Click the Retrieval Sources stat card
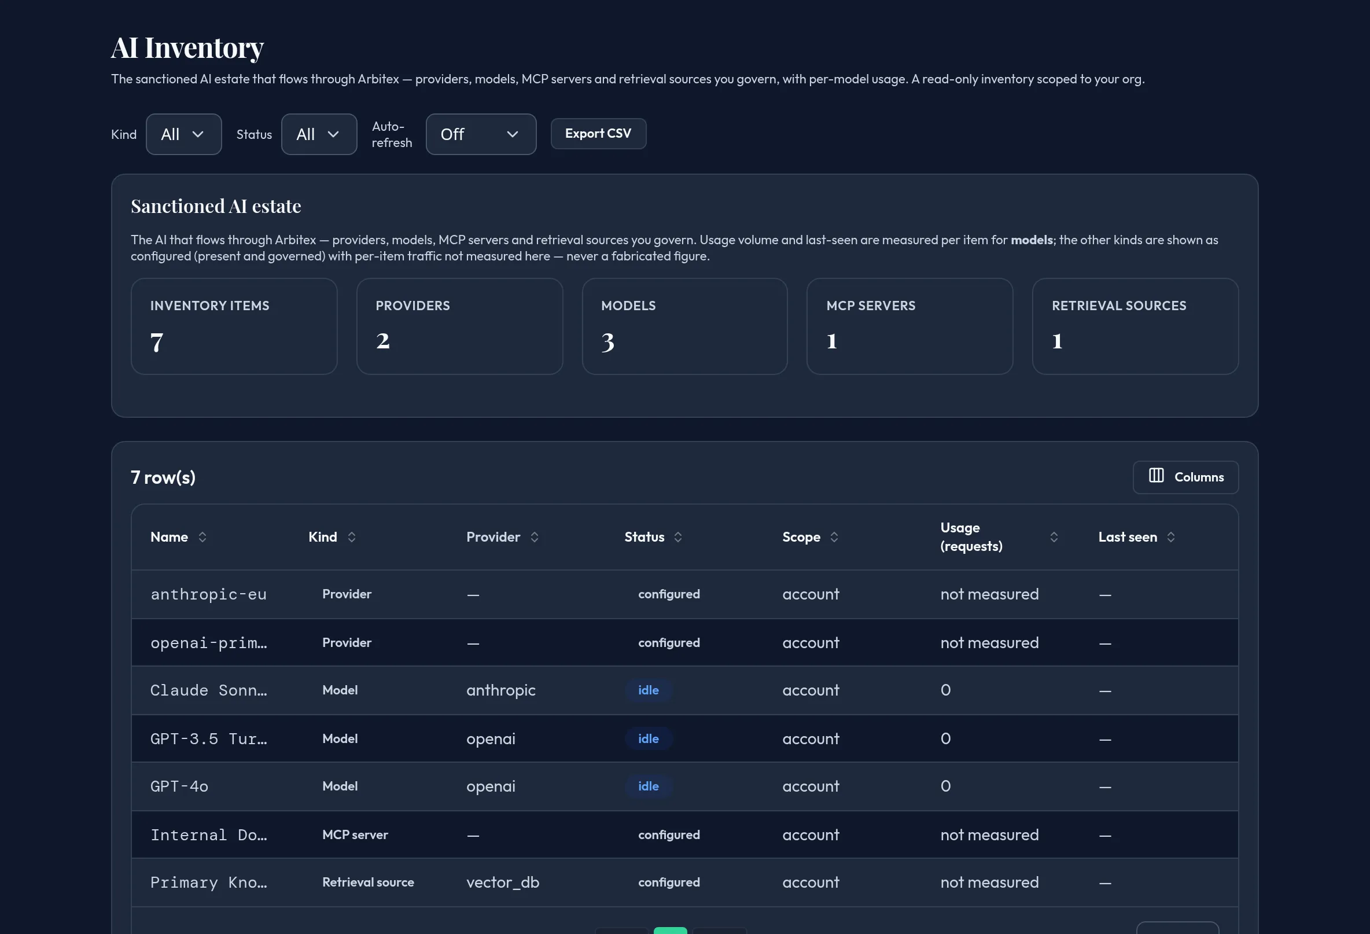The height and width of the screenshot is (934, 1370). click(x=1135, y=326)
